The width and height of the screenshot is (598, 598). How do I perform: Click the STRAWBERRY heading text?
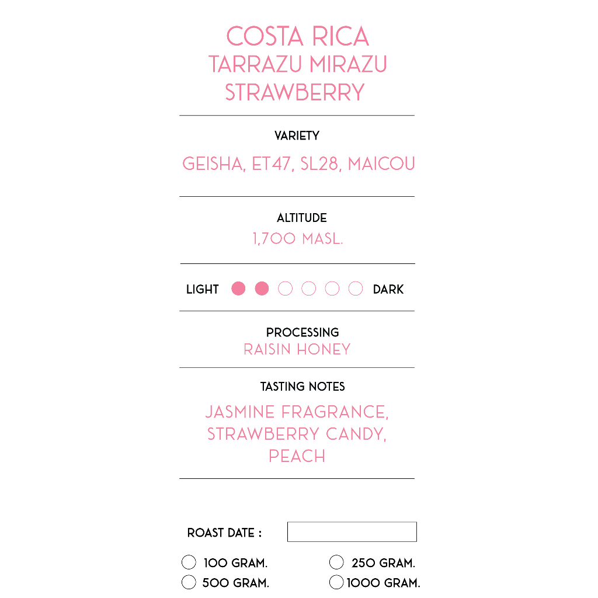[x=295, y=92]
